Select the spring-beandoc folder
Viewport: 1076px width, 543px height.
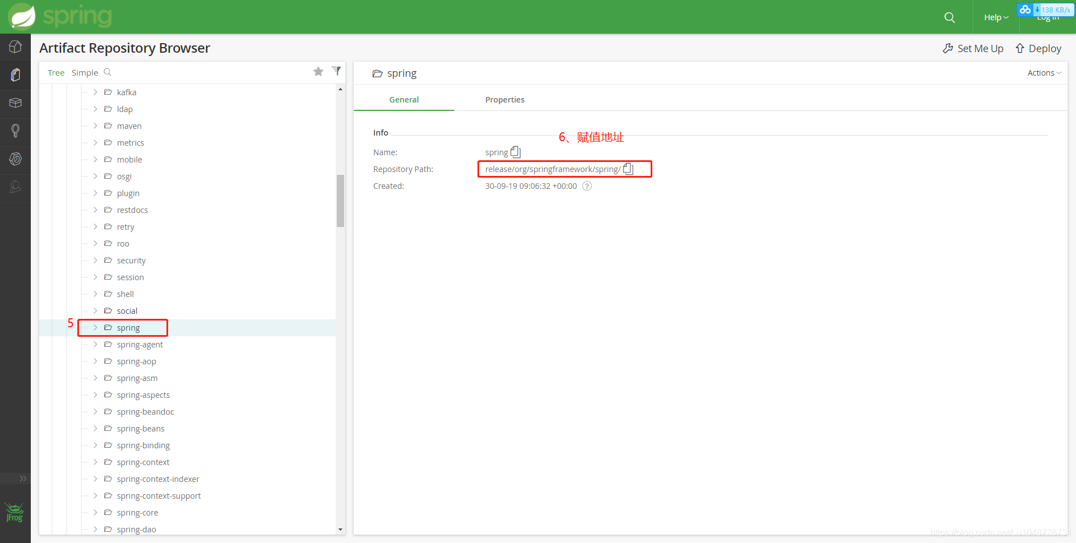(x=145, y=411)
